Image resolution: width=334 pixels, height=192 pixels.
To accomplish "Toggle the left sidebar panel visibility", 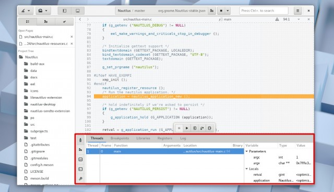I will (65, 10).
